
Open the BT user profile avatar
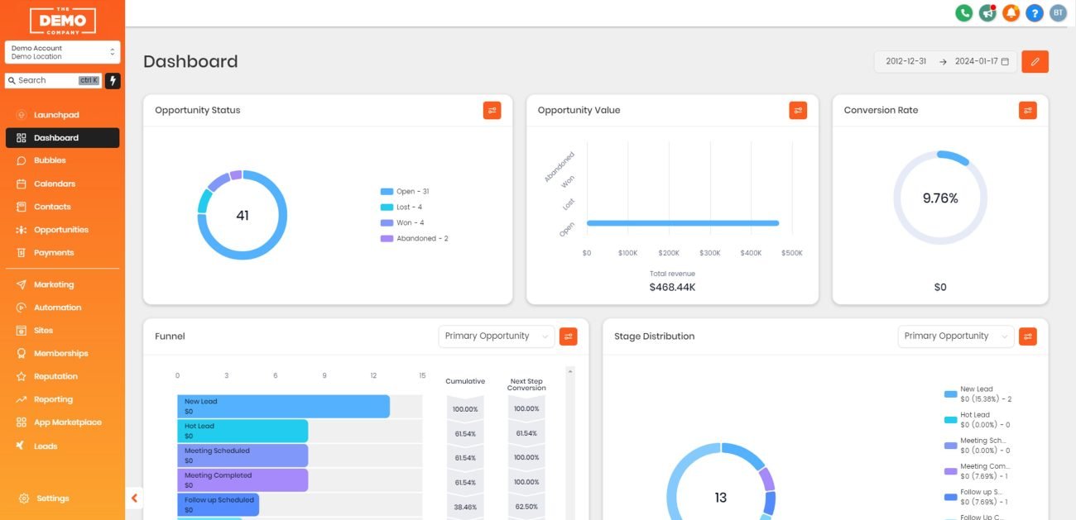point(1058,12)
